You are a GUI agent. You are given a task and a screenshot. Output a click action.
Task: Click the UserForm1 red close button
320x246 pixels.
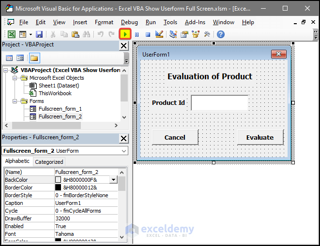(x=278, y=54)
